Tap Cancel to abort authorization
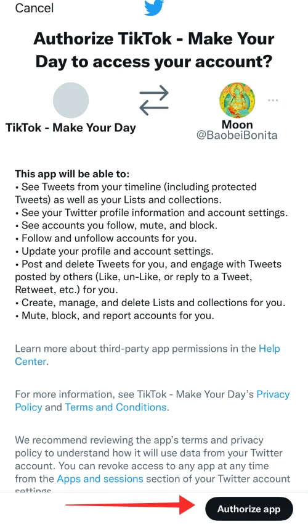308x524 pixels. [x=34, y=7]
